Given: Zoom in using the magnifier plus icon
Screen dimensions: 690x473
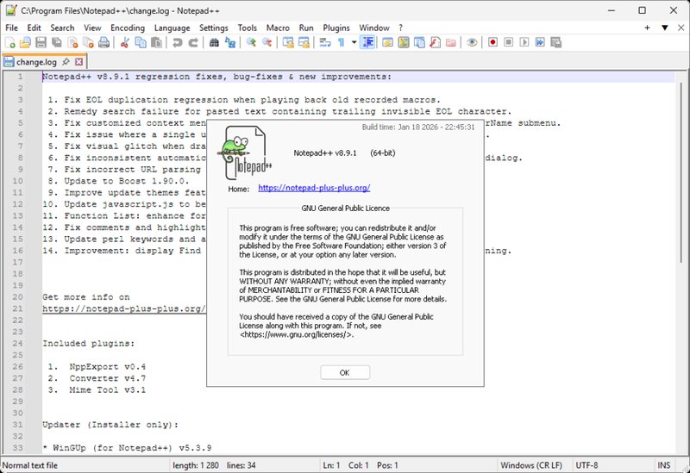Looking at the screenshot, I should coord(251,42).
